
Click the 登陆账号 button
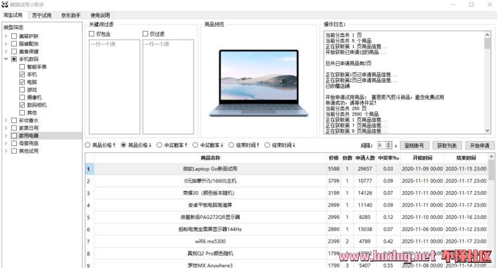coord(414,146)
